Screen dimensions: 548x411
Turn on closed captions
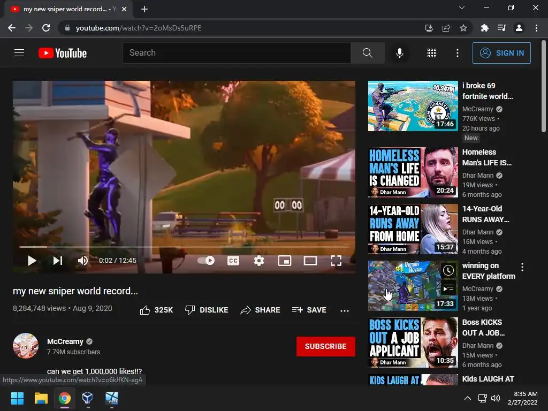(x=233, y=261)
